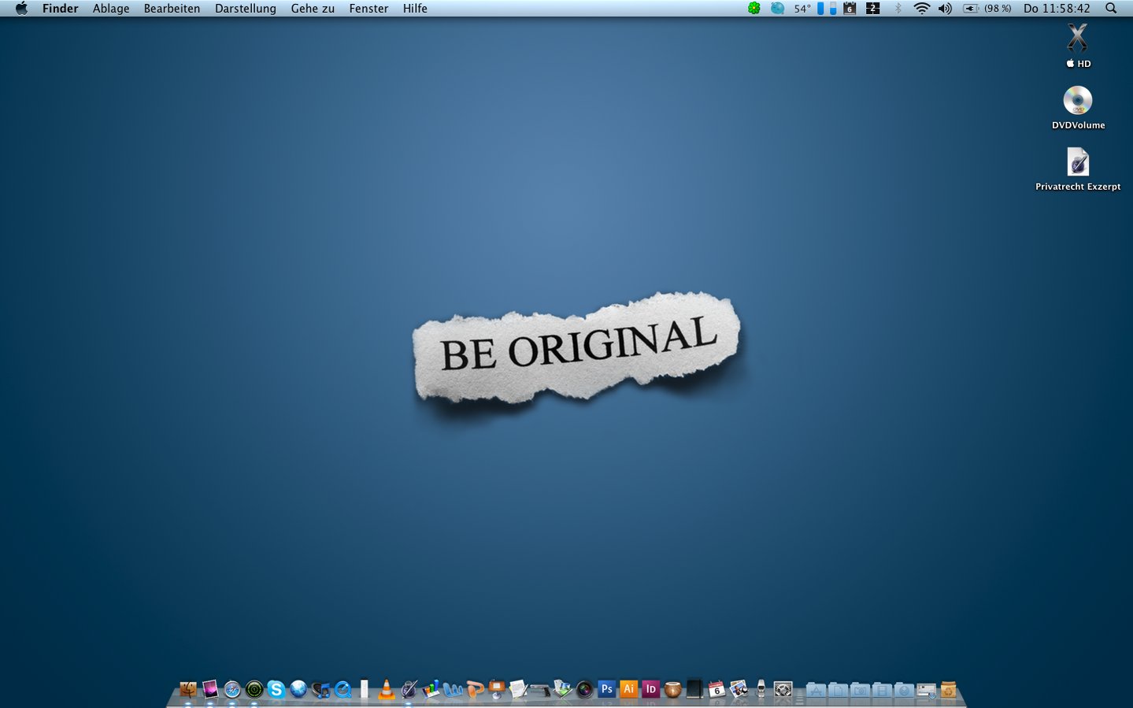Open Adobe Photoshop in the Dock
This screenshot has height=708, width=1133.
click(606, 689)
